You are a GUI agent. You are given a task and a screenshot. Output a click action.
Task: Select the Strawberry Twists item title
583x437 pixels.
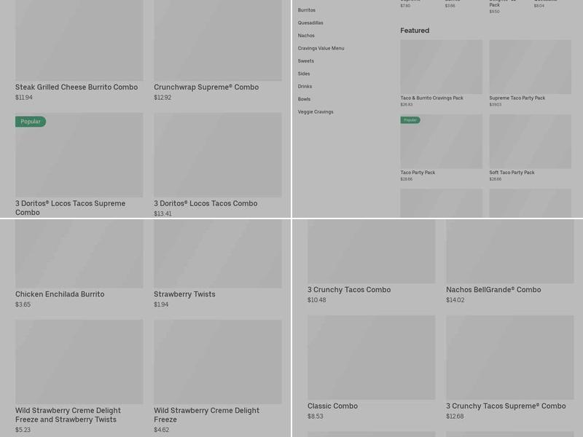point(184,294)
